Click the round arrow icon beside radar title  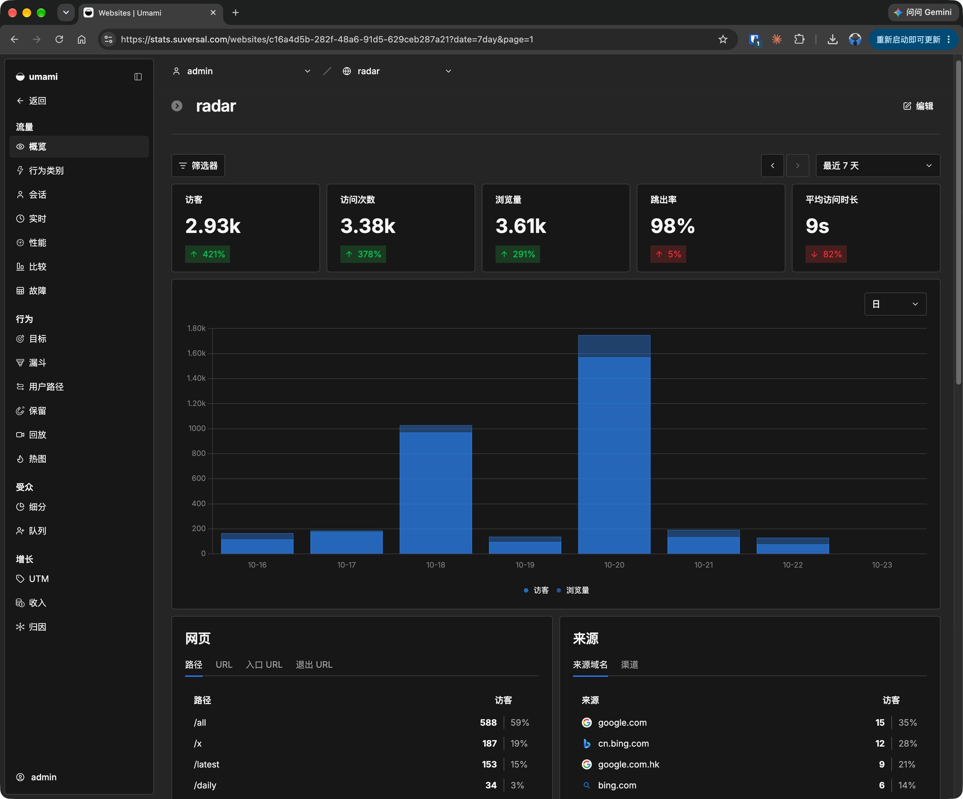point(177,106)
